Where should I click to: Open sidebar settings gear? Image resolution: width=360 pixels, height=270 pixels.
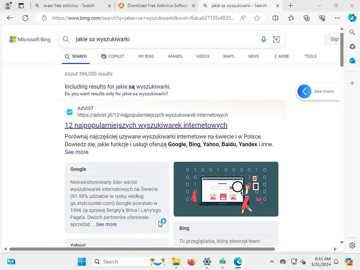(x=352, y=245)
